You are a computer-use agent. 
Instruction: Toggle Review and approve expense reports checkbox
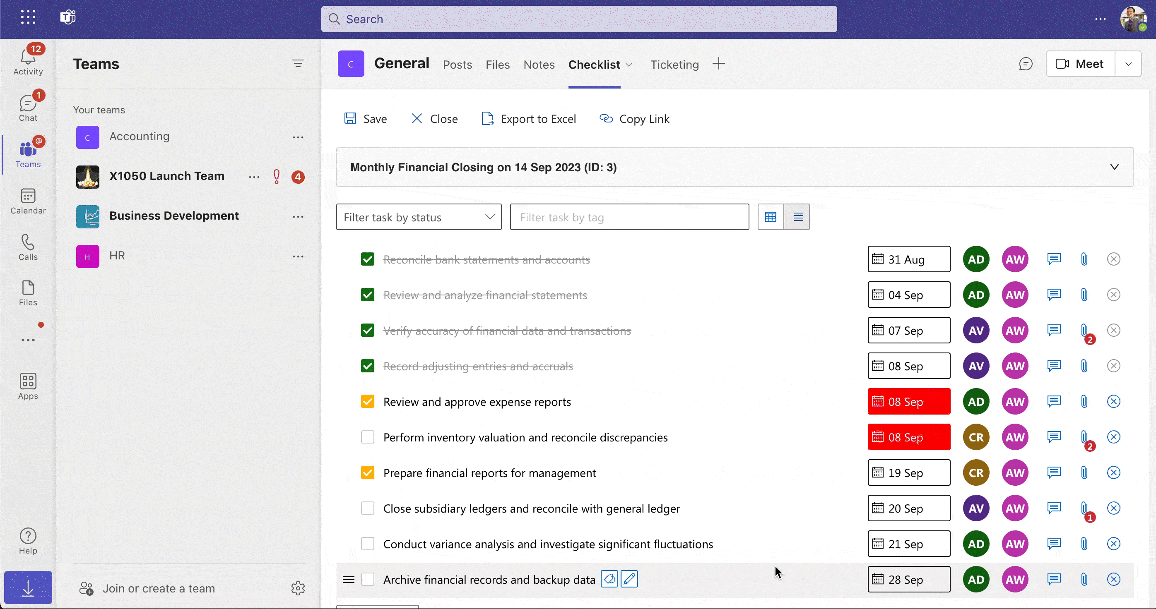[368, 401]
